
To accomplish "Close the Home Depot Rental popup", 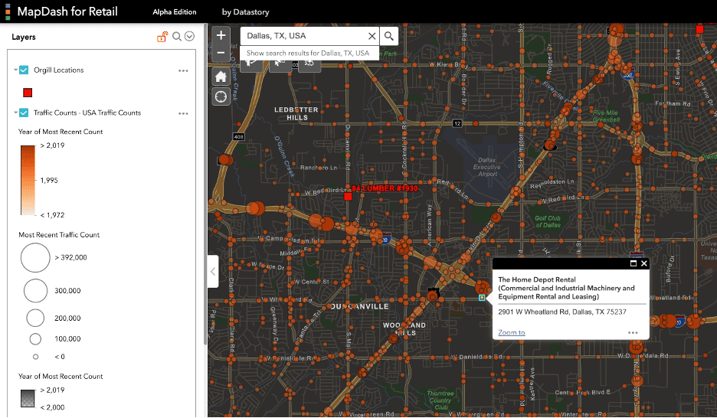I will tap(643, 263).
